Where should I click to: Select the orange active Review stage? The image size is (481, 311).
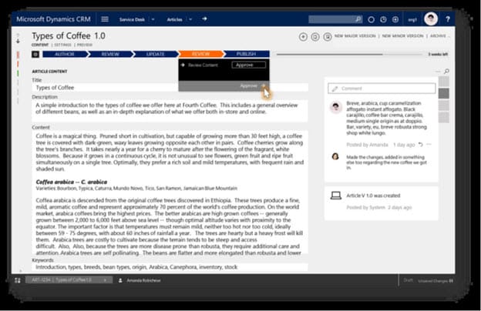click(x=200, y=54)
